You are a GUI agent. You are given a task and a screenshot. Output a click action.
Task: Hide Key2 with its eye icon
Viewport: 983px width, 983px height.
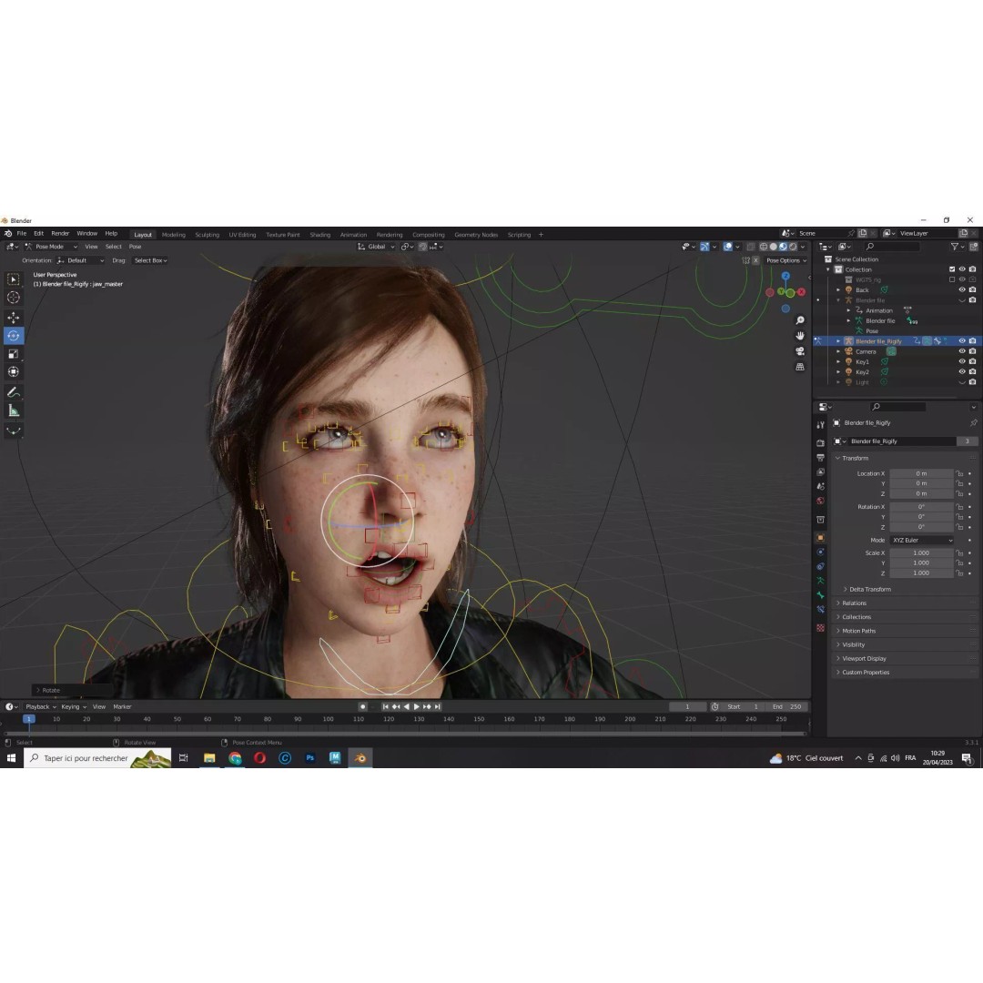click(x=962, y=371)
